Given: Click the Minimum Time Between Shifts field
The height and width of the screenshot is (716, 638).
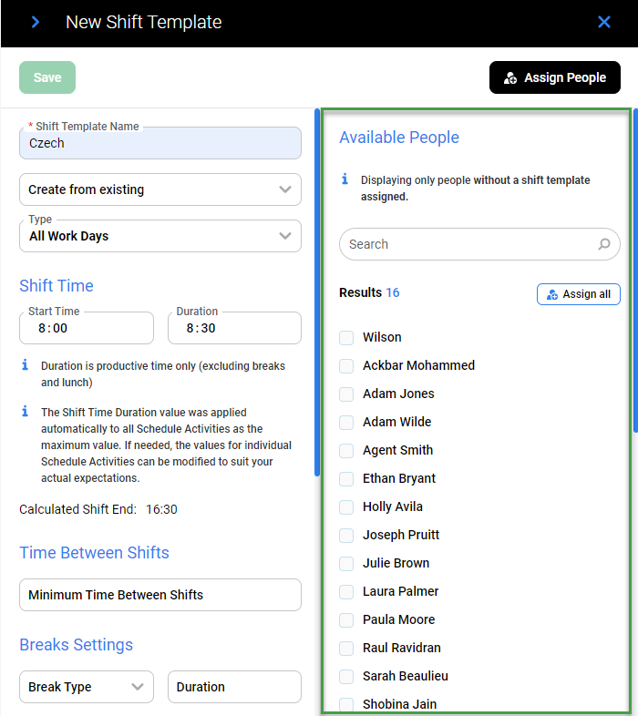Looking at the screenshot, I should (x=159, y=595).
